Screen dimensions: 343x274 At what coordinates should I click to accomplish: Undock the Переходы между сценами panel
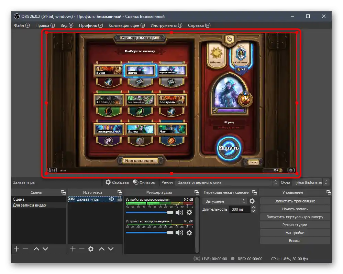click(254, 192)
